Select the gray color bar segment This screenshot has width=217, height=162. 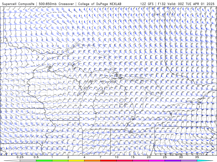click(28, 161)
